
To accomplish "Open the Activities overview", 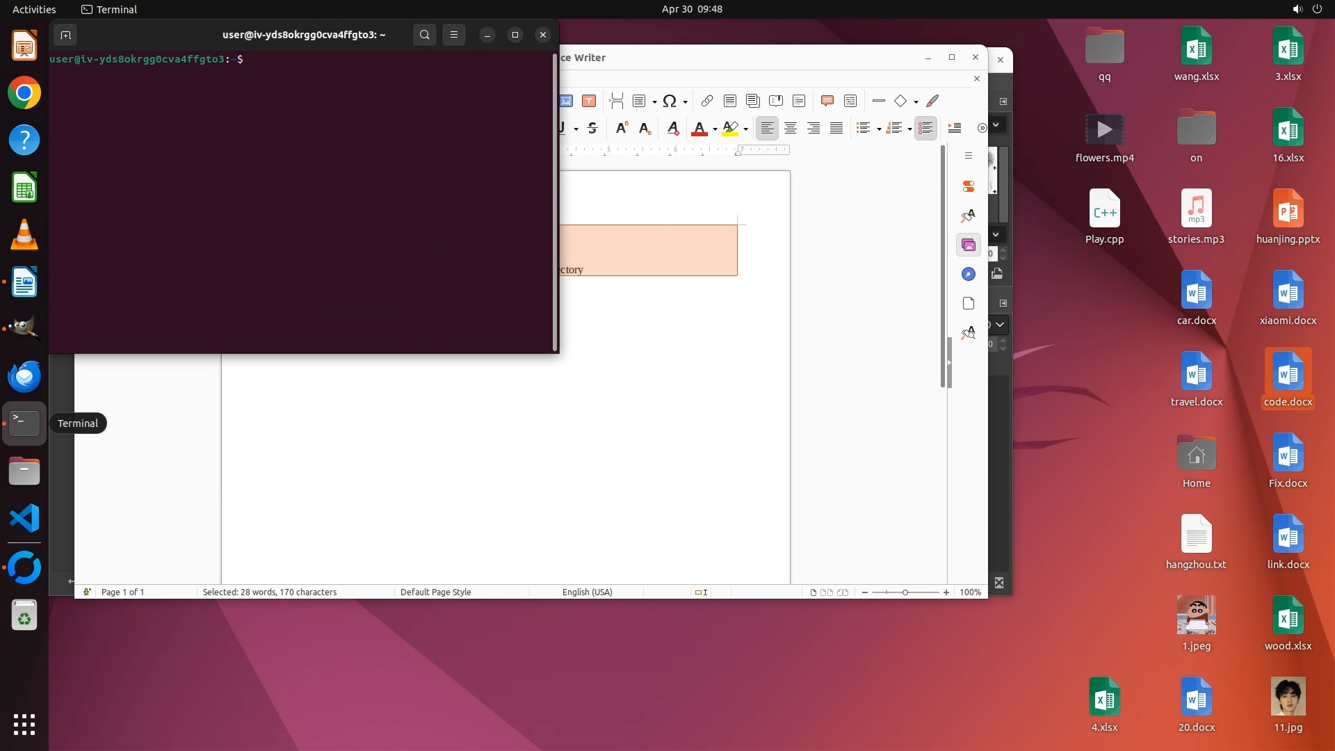I will 34,9.
